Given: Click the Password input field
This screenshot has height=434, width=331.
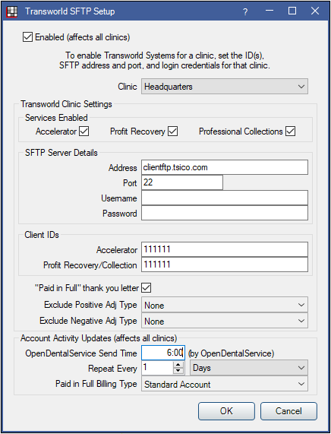Looking at the screenshot, I should click(225, 213).
